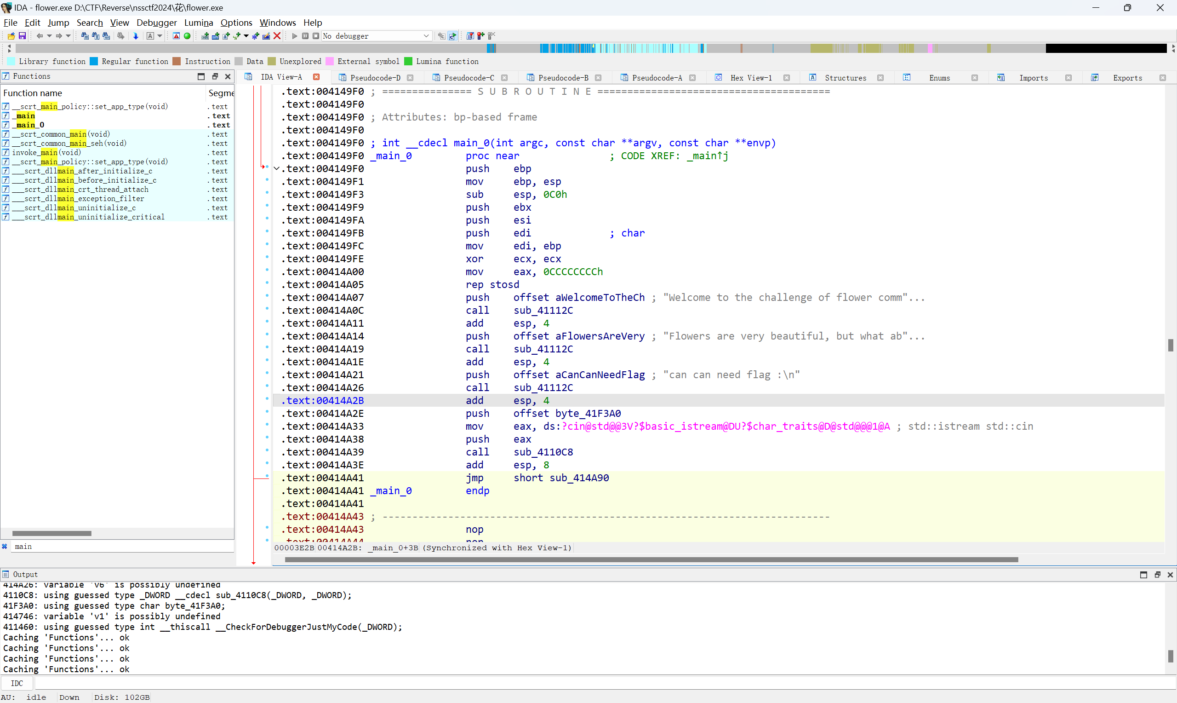
Task: Terminate process with the stop icon
Action: [x=316, y=36]
